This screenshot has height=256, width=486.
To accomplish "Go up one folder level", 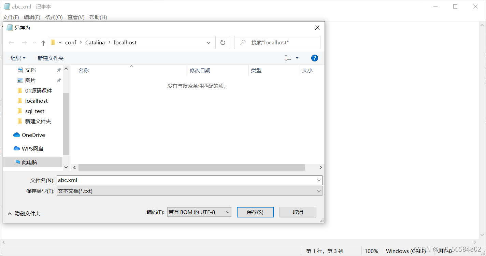I will tap(43, 43).
